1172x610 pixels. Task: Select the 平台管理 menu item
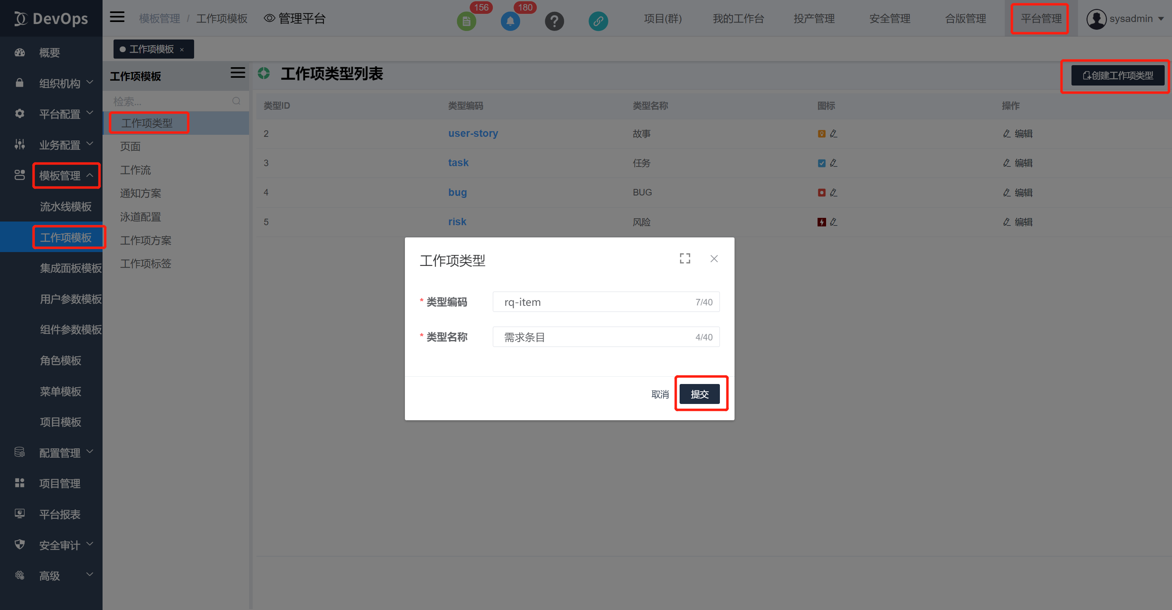[1040, 19]
